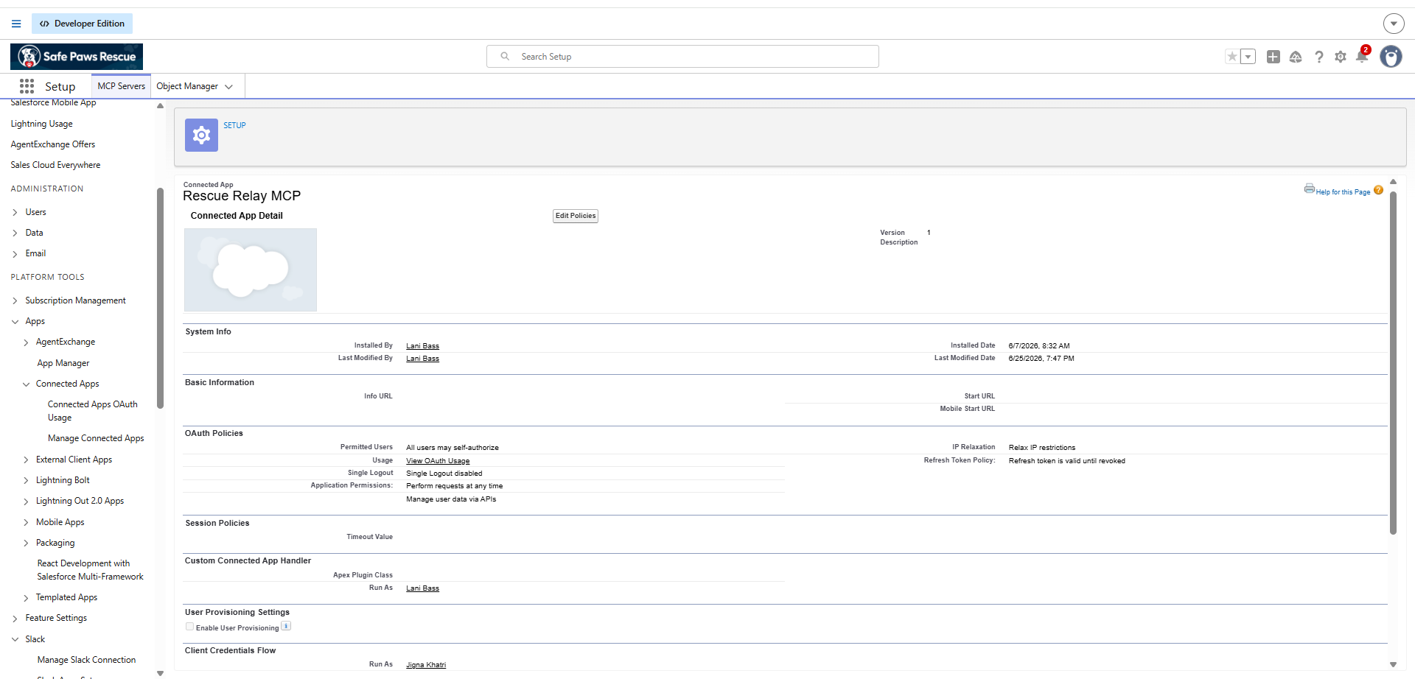Click the blue Setup gear page icon
Image resolution: width=1415 pixels, height=679 pixels.
pos(201,136)
